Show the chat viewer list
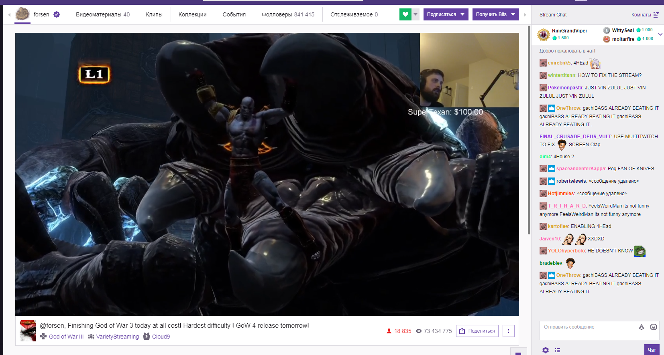The width and height of the screenshot is (664, 355). [x=558, y=350]
